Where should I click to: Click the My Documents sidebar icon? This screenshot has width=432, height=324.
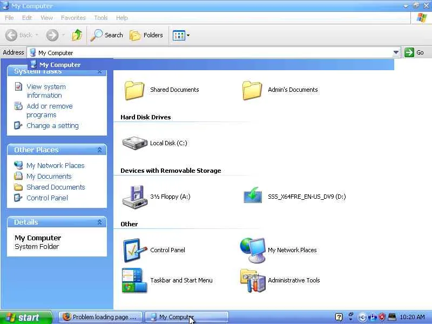coord(18,176)
